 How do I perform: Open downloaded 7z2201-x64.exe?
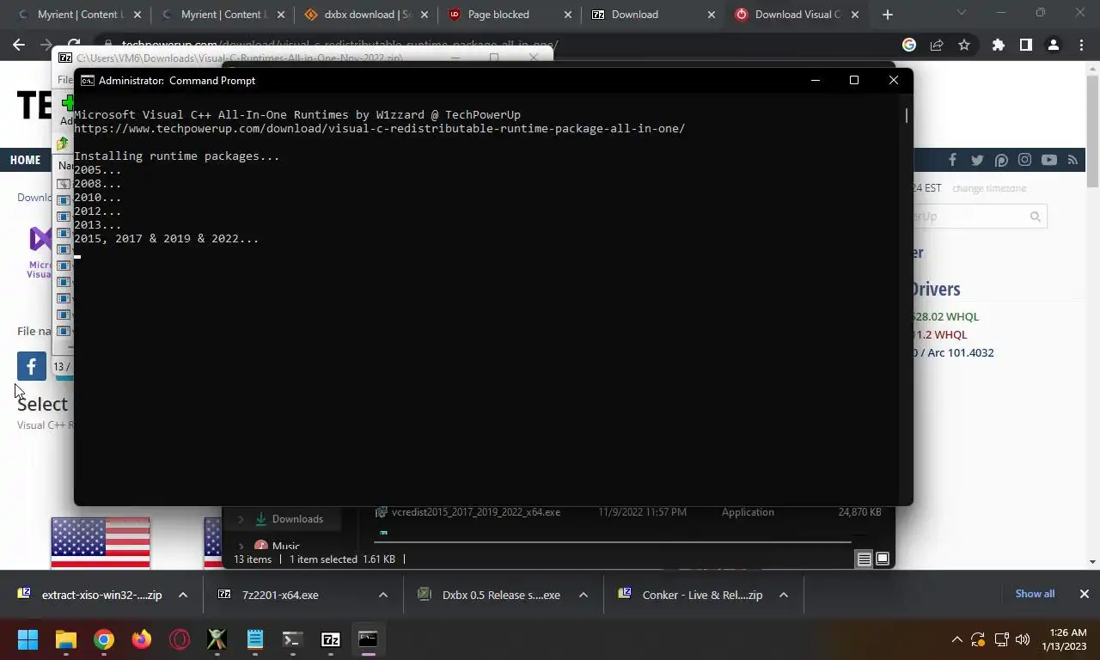pos(280,595)
